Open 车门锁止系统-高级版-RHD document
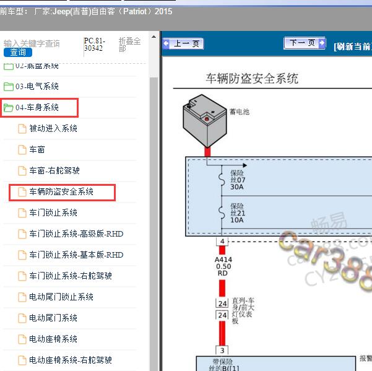Image resolution: width=372 pixels, height=371 pixels. pos(76,234)
